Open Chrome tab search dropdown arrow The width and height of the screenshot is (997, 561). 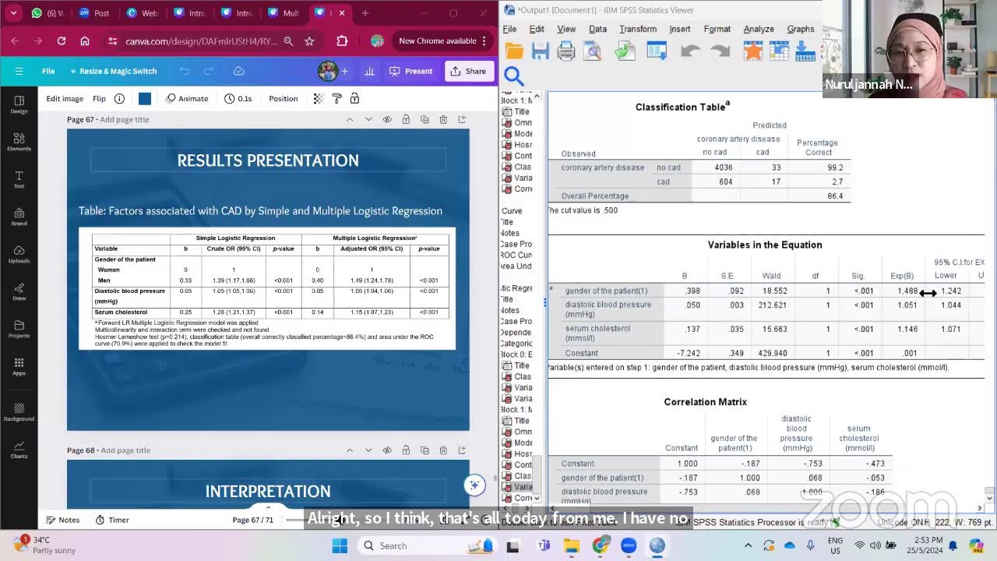(14, 13)
